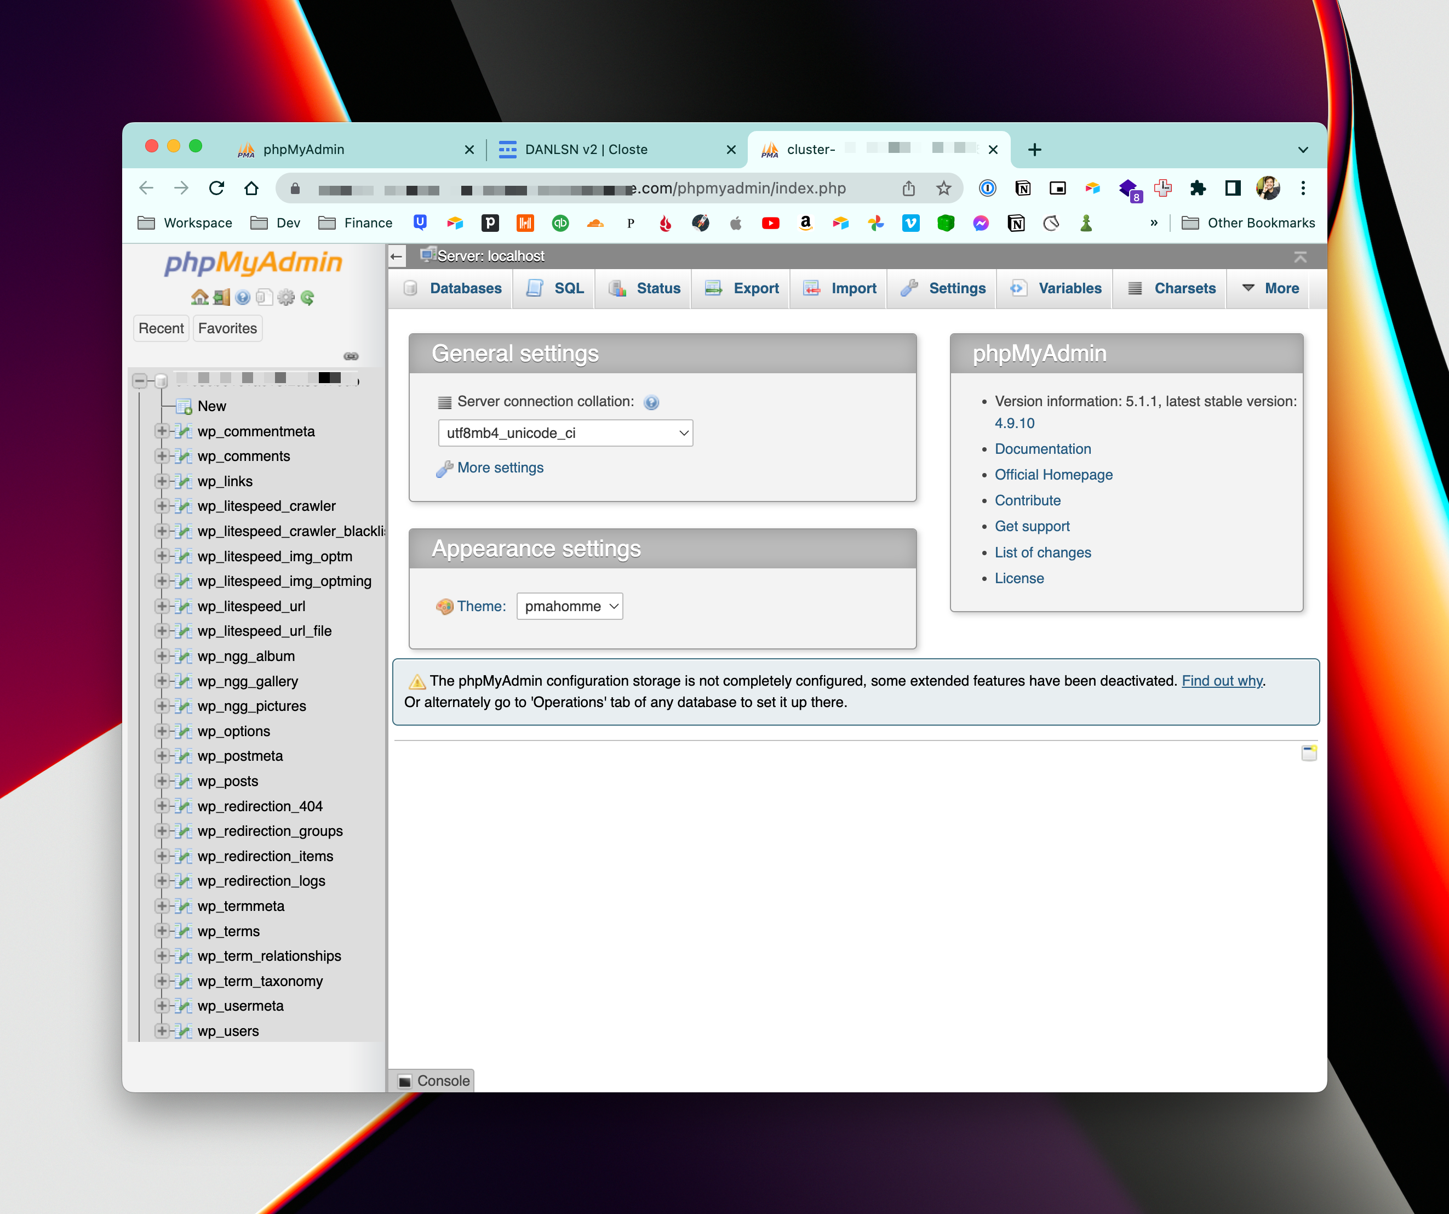Open the Other Bookmarks folder
Screen dimensions: 1449x1214
point(1248,223)
